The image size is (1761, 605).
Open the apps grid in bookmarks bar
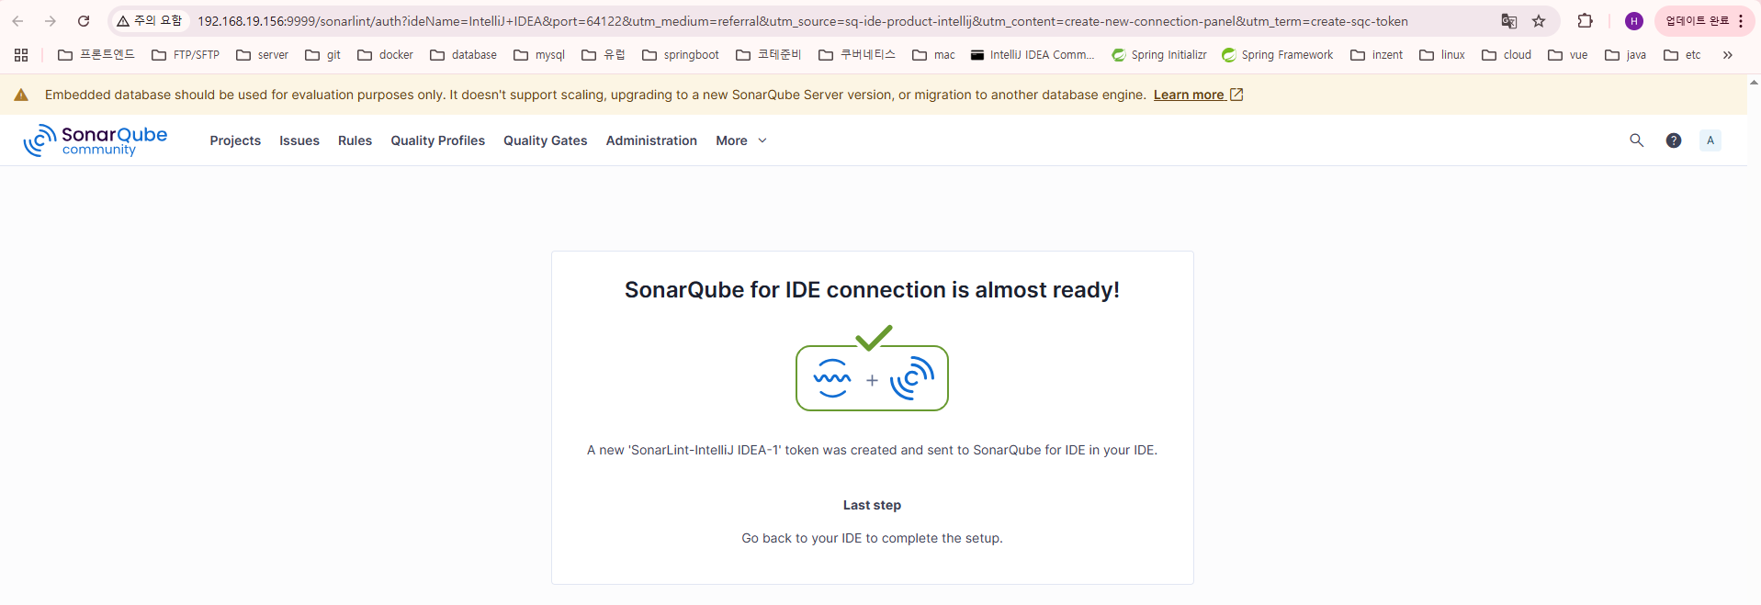pos(21,55)
